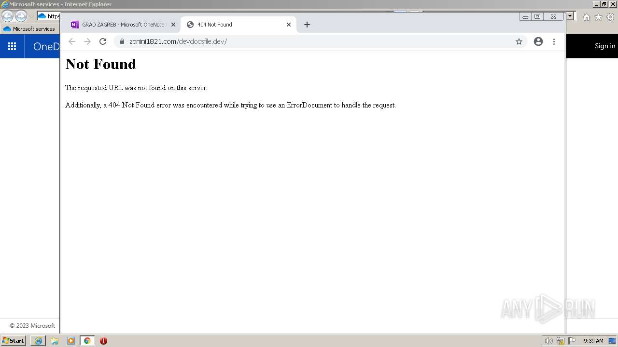Viewport: 618px width, 347px height.
Task: Open Internet Explorer Home icon
Action: [586, 17]
